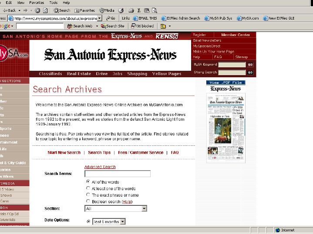Click the Advanced Search link
Viewport: 313px width, 234px height.
coord(100,167)
